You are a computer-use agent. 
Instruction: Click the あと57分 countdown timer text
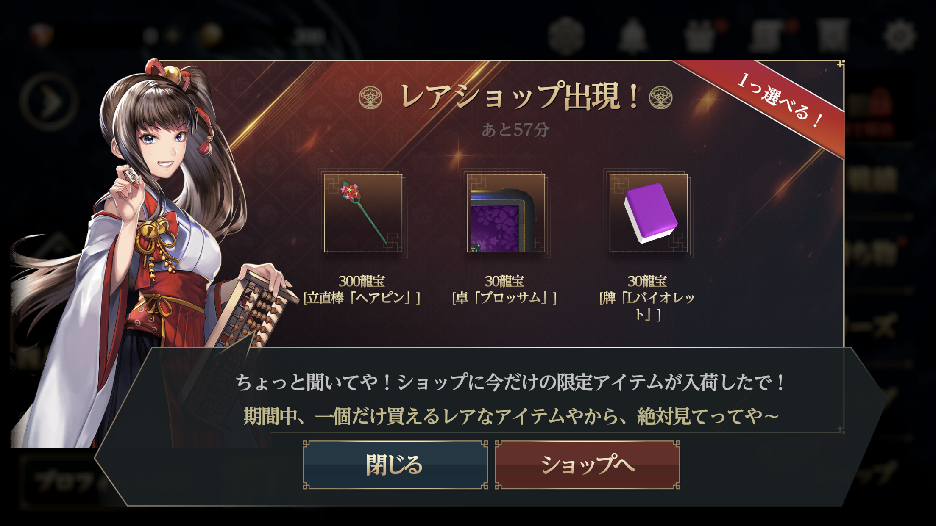(515, 130)
